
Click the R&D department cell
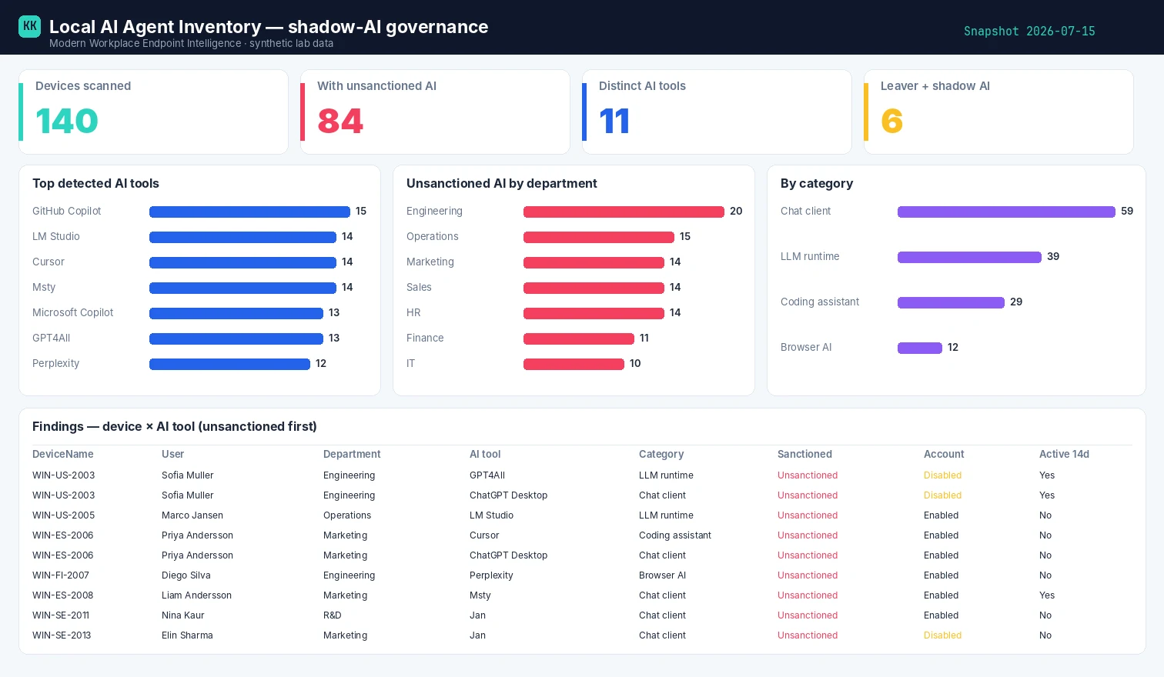333,615
